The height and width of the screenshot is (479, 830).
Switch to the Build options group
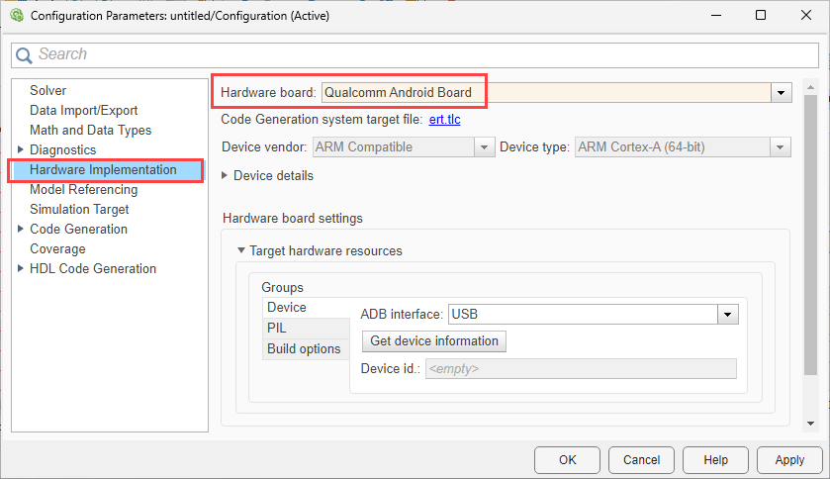303,348
